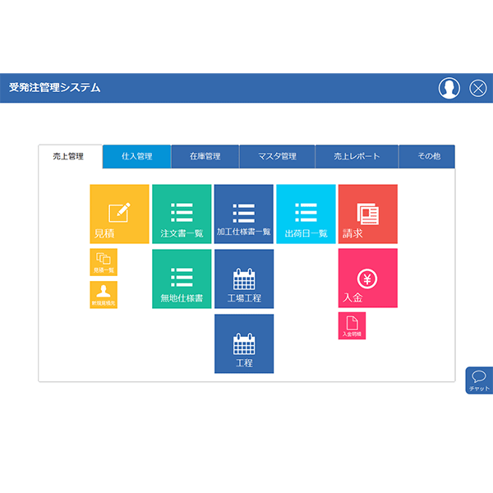
Task: Open the 無地仕様書 tile
Action: pos(182,279)
